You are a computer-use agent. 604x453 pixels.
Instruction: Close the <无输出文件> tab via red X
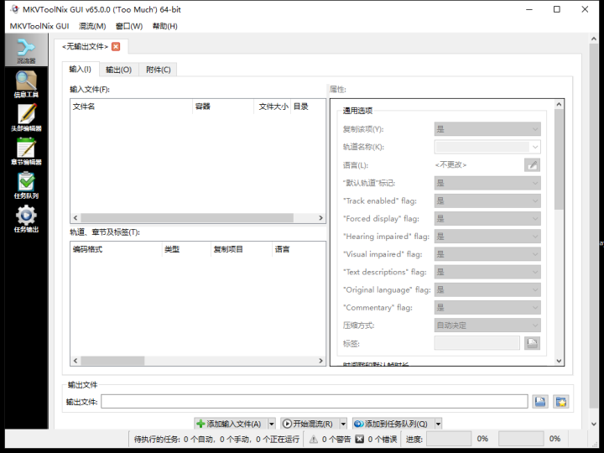(116, 47)
